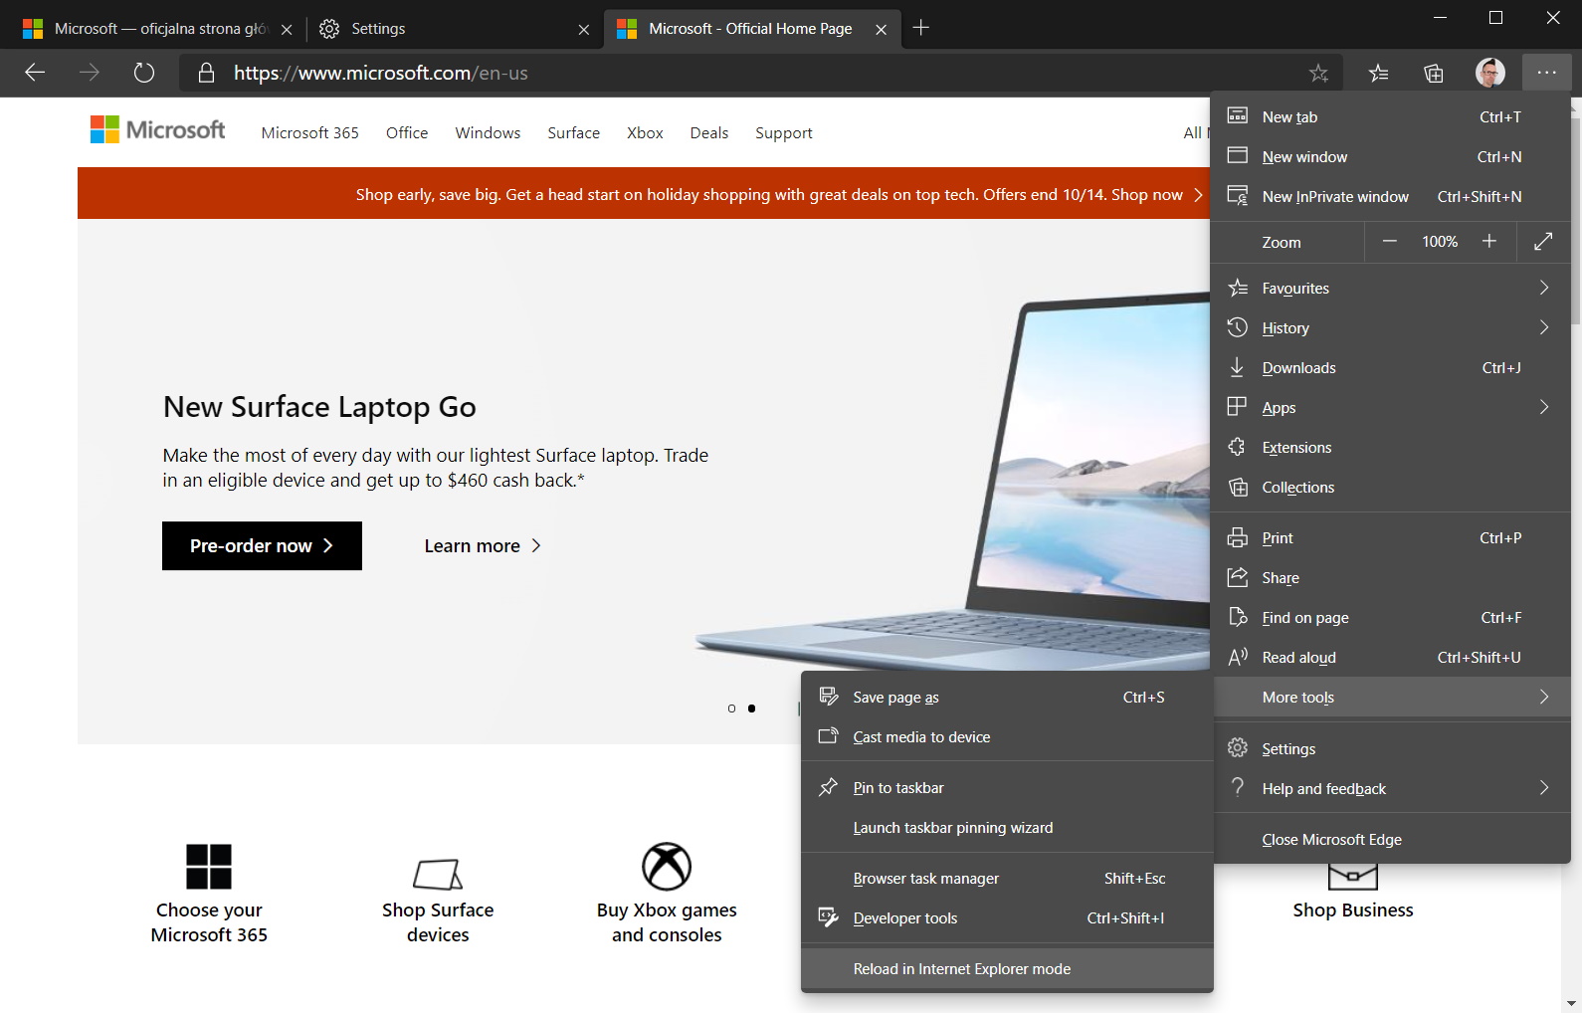
Task: Click the padlock site info icon
Action: tap(206, 73)
